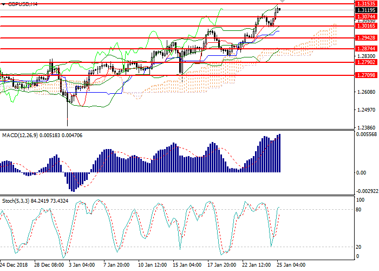Click the current price label 1.31195
Viewport: 379px width, 271px height.
coord(365,10)
